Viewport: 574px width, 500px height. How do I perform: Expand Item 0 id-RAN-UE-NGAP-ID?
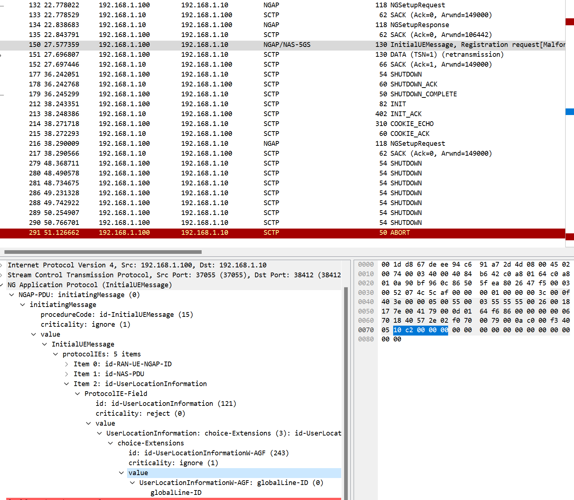66,364
